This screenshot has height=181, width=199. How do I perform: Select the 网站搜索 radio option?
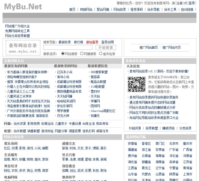[x=63, y=54]
